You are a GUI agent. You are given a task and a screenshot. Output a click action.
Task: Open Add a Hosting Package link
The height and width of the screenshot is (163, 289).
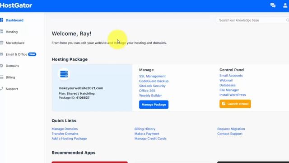click(x=69, y=139)
